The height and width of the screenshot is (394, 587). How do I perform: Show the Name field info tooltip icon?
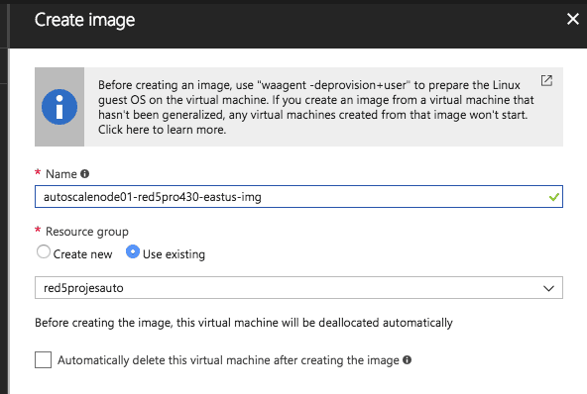click(x=85, y=174)
